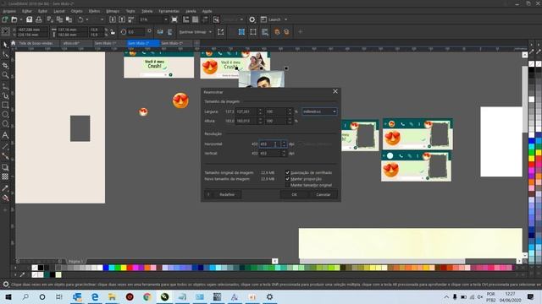The width and height of the screenshot is (542, 304).
Task: Select the Pick tool in the toolbox
Action: click(5, 45)
